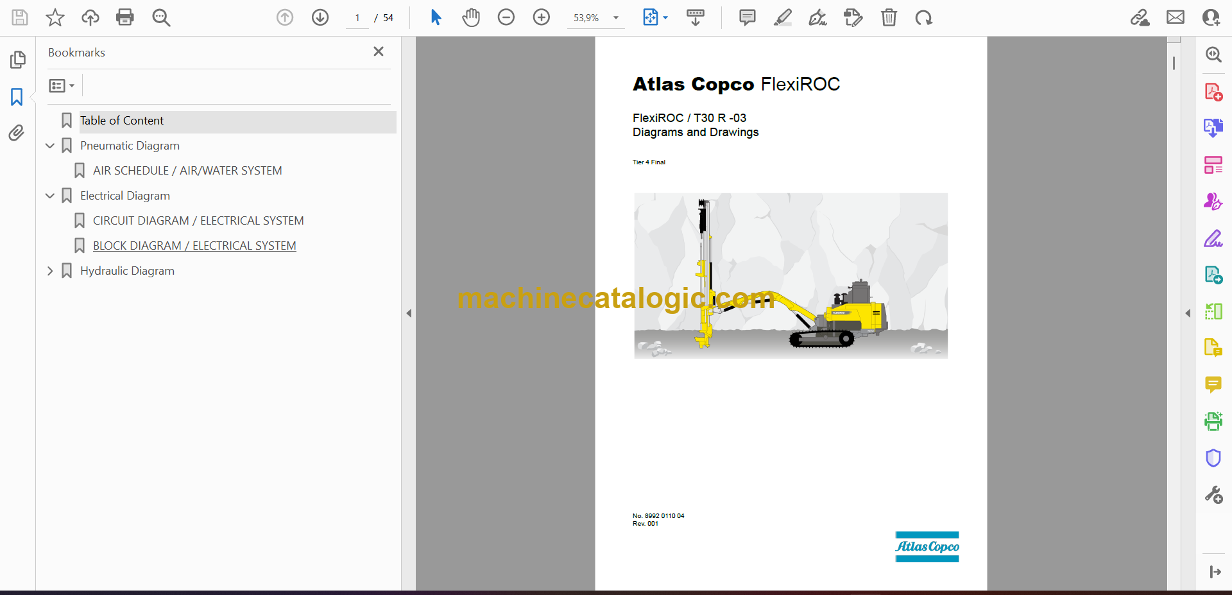
Task: Select the Table of Content bookmark
Action: pyautogui.click(x=122, y=121)
